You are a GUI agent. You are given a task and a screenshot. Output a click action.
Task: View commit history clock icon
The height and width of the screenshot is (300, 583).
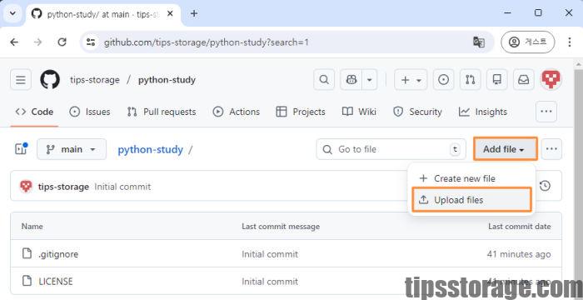[x=545, y=186]
